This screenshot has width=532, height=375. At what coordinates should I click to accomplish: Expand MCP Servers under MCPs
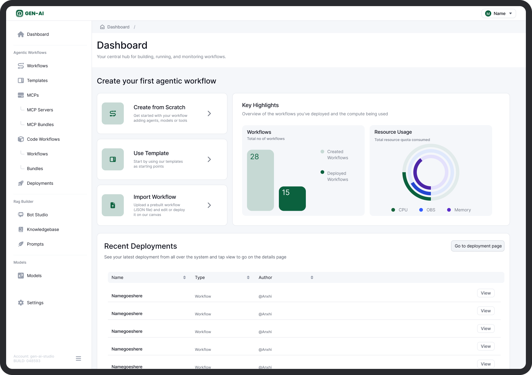[x=40, y=110]
